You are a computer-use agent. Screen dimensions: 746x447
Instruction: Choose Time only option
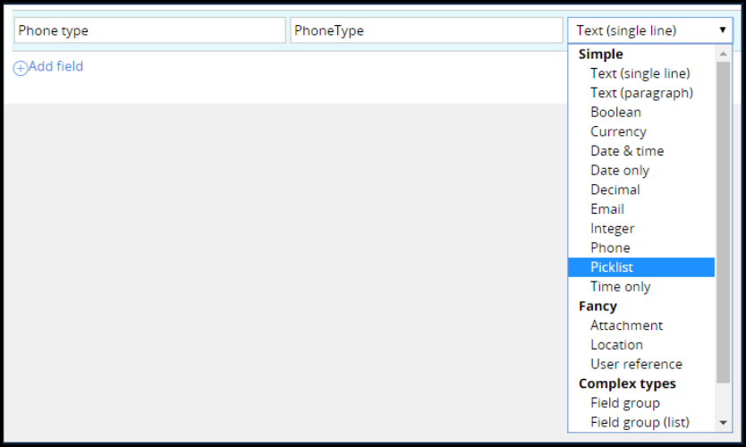(x=620, y=287)
